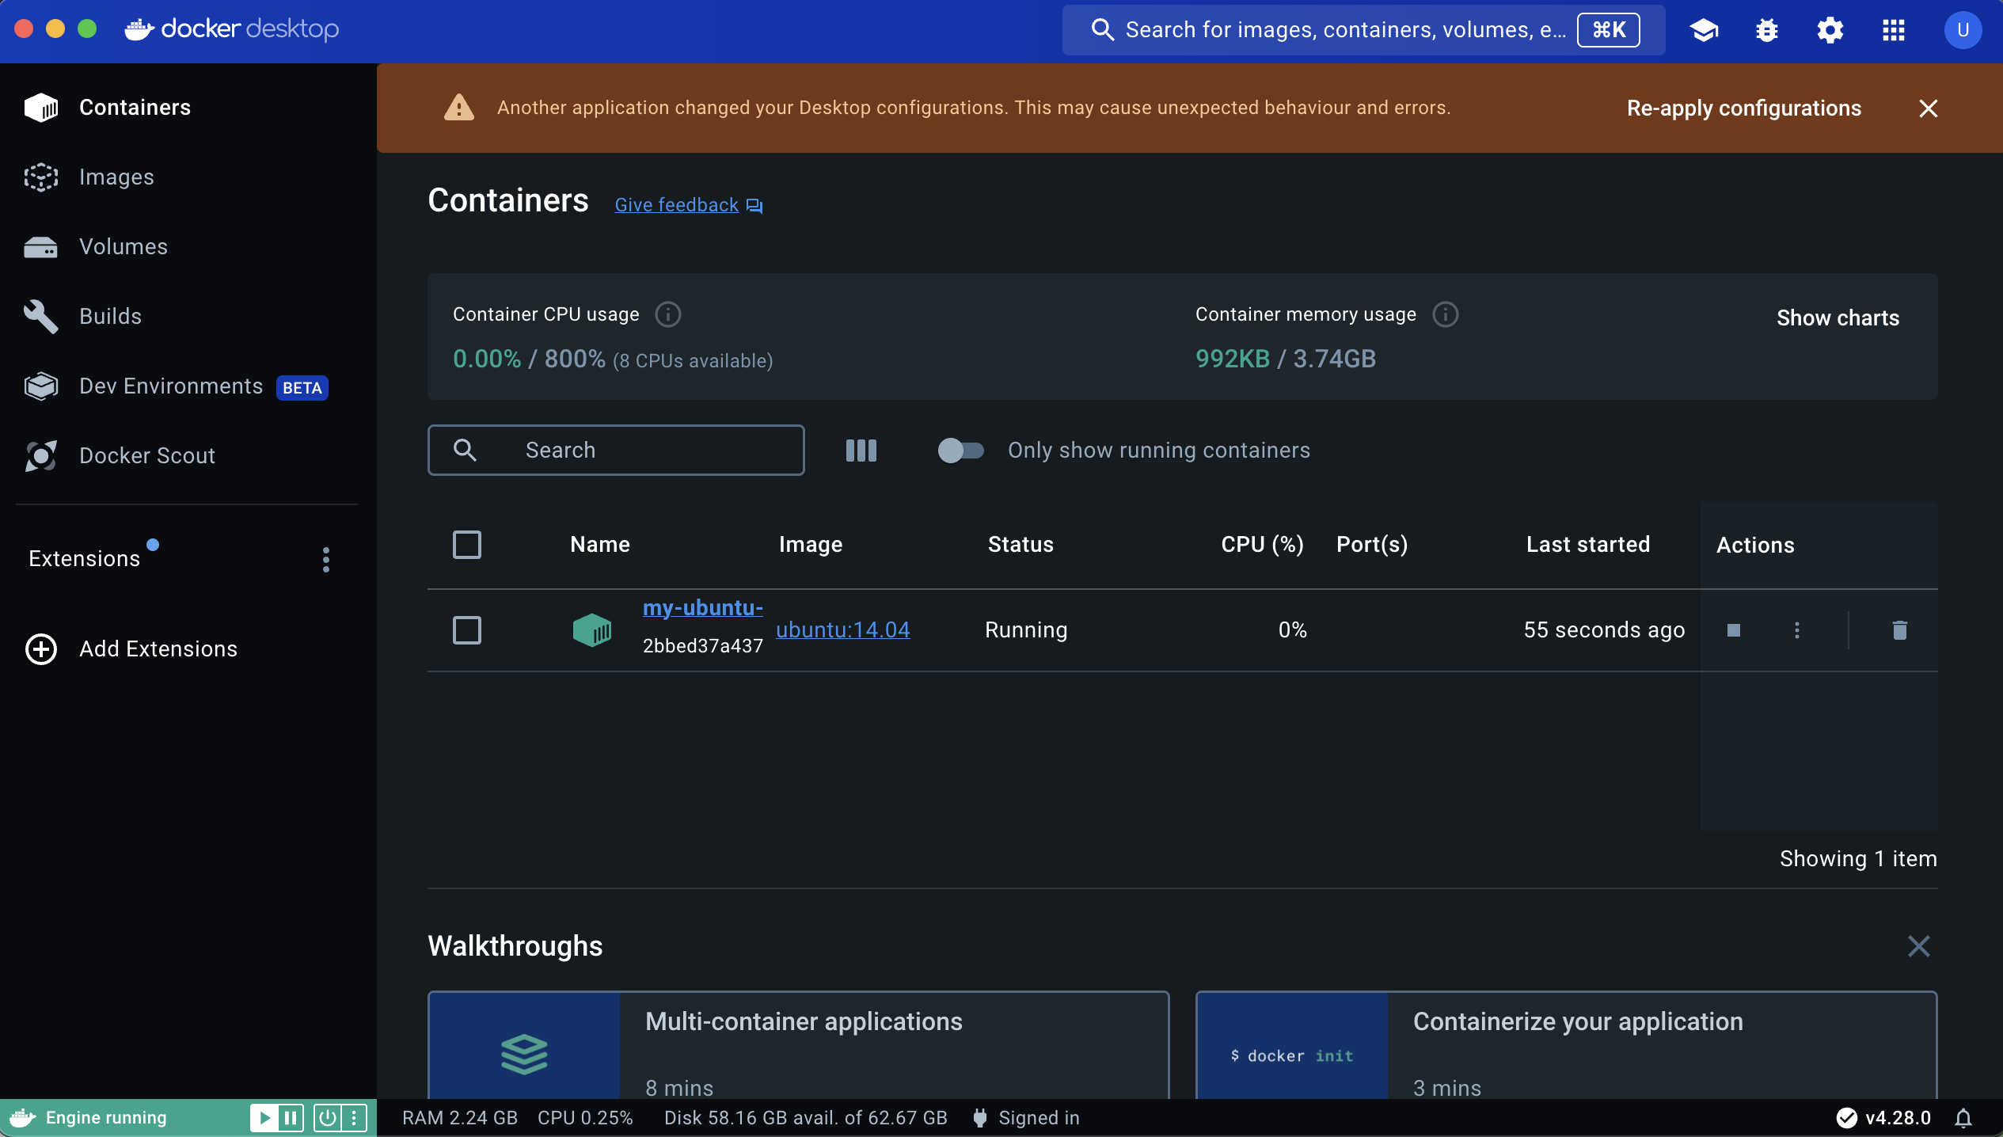Viewport: 2003px width, 1137px height.
Task: Open the Troubleshoot bug icon
Action: (1766, 30)
